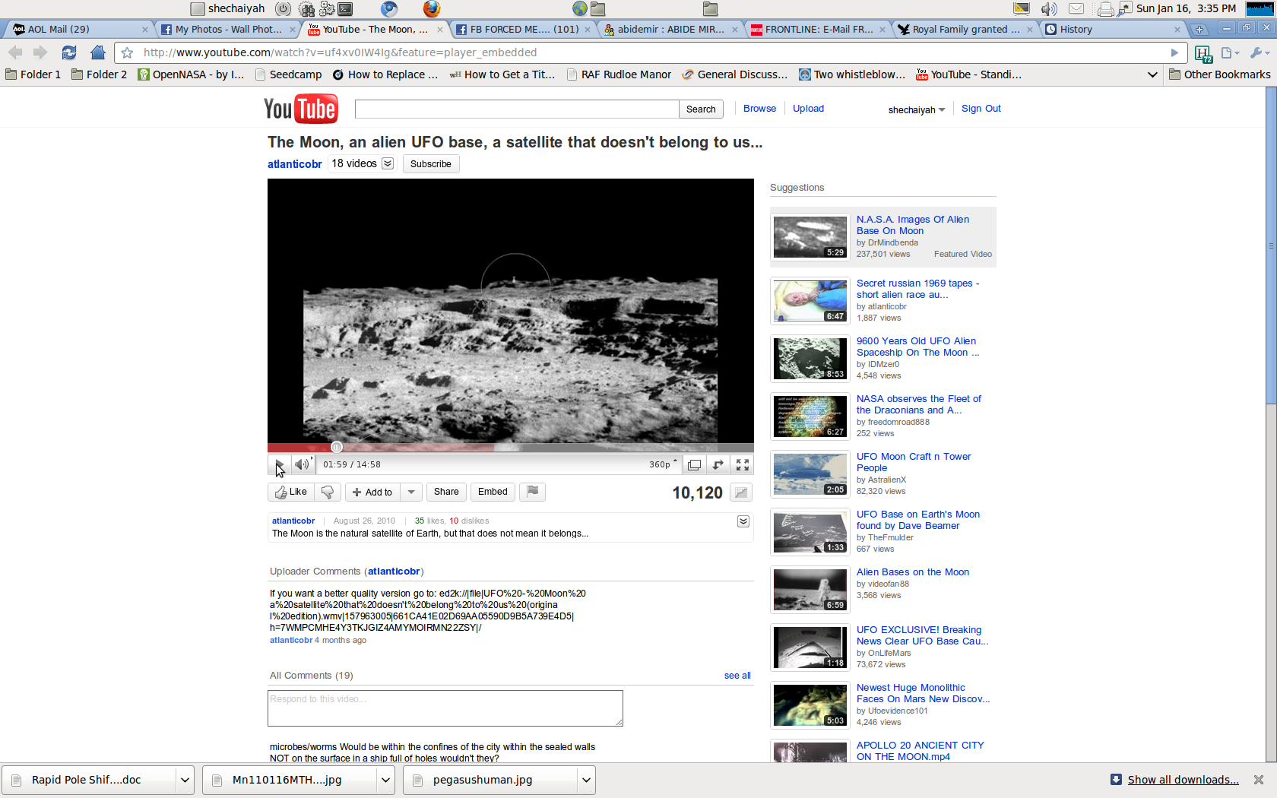Open the Add to dropdown arrow

[x=411, y=492]
